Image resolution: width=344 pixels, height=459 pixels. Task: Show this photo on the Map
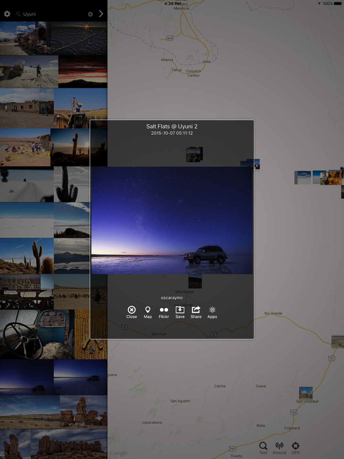click(148, 312)
